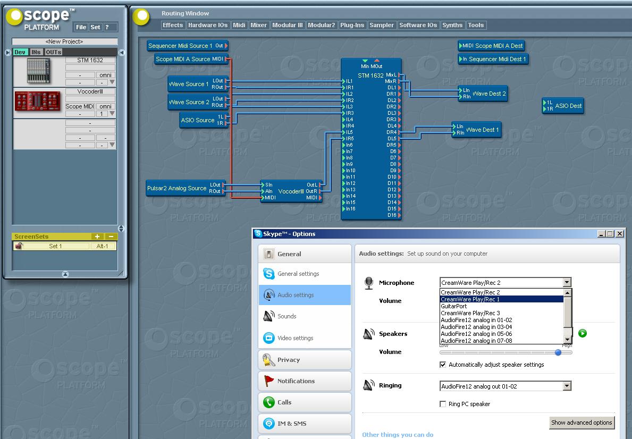
Task: Click the Privacy padlock icon
Action: tap(268, 360)
